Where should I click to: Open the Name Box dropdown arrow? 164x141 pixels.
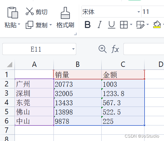pyautogui.click(x=73, y=49)
